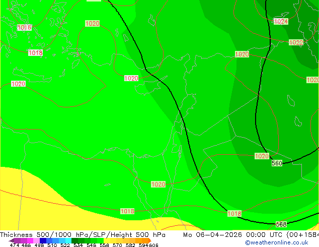
Task: Select the 560 height contour label
Action: [x=277, y=163]
